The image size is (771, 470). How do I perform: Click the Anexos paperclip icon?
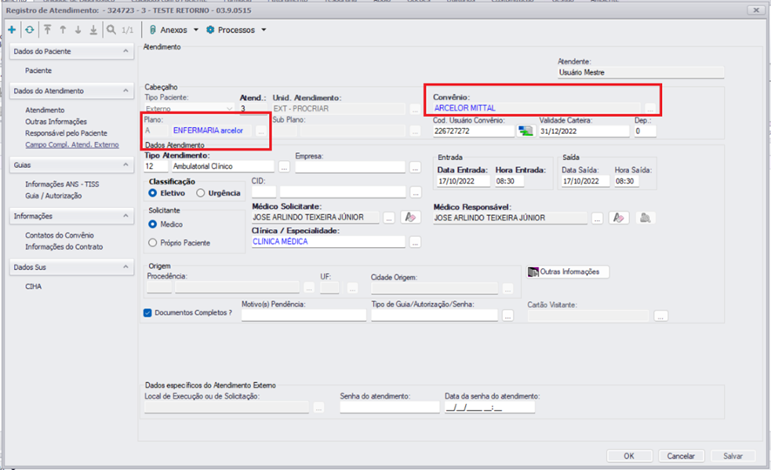(153, 30)
